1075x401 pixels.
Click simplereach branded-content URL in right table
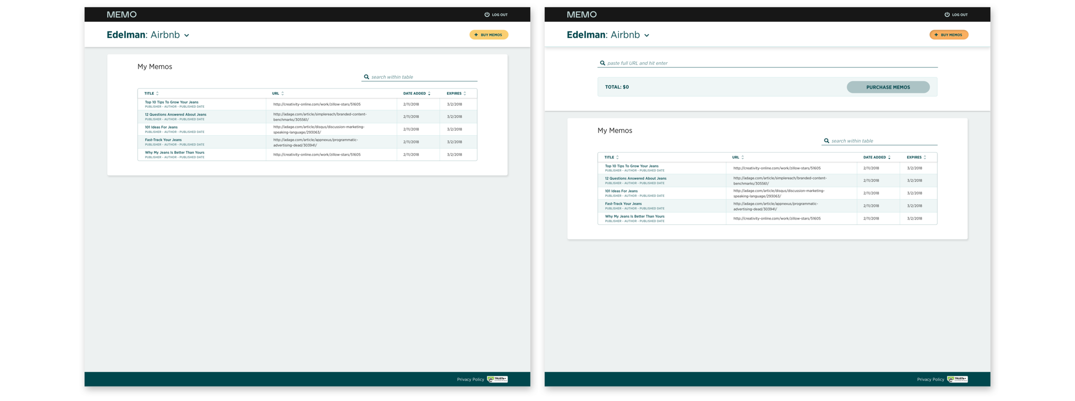[780, 181]
